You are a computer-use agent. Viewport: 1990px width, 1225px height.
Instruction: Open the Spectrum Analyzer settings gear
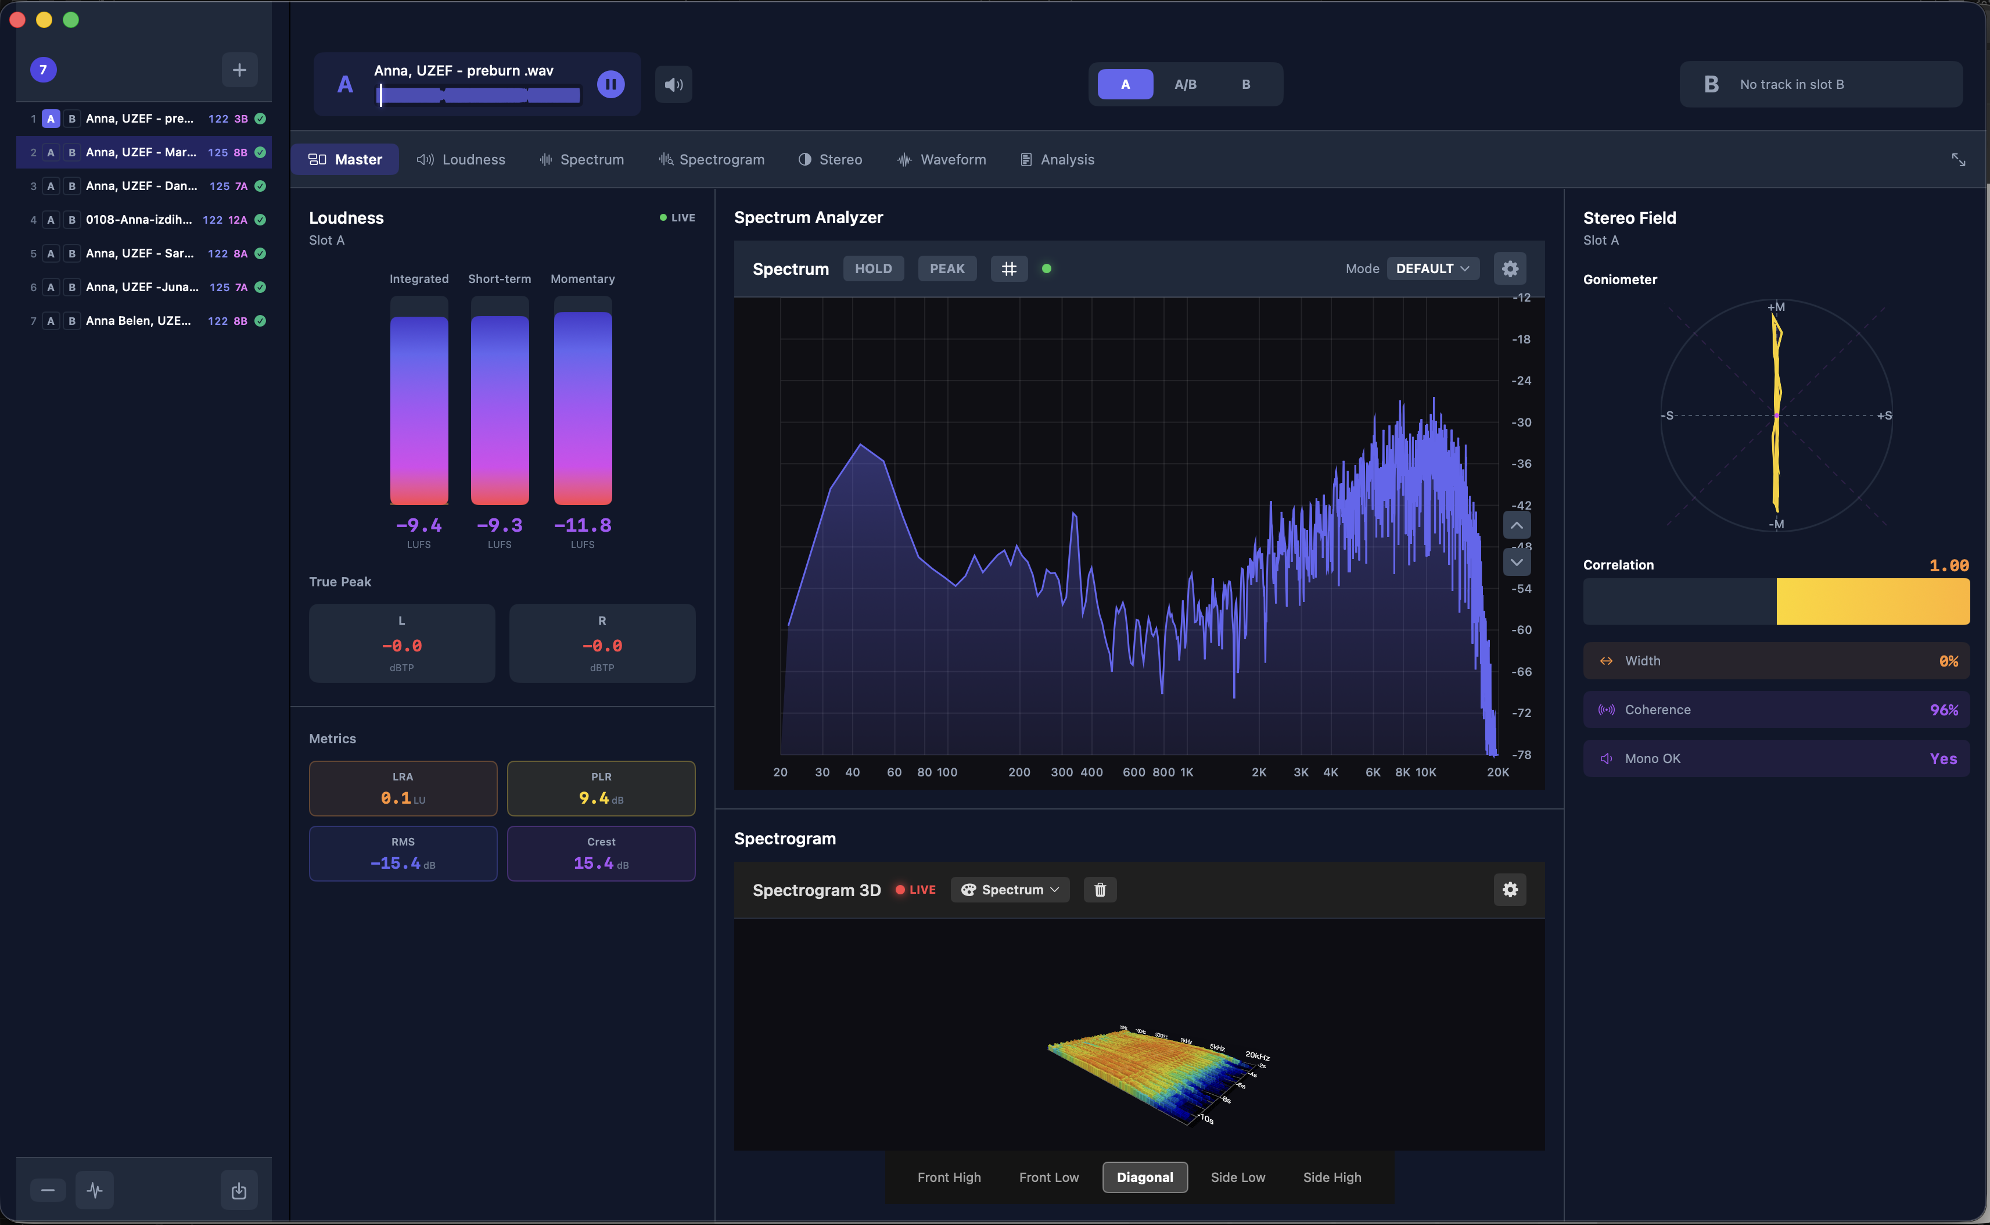click(1509, 268)
